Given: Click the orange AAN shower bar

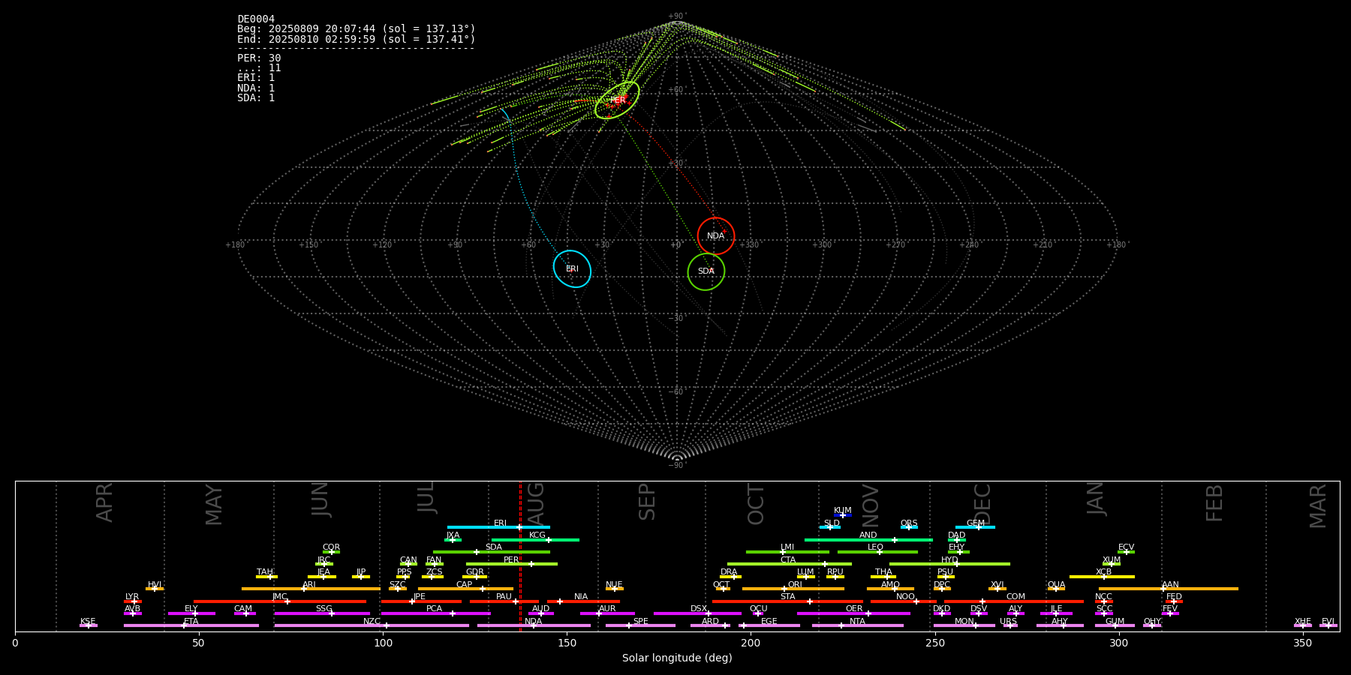Looking at the screenshot, I should [x=1169, y=589].
